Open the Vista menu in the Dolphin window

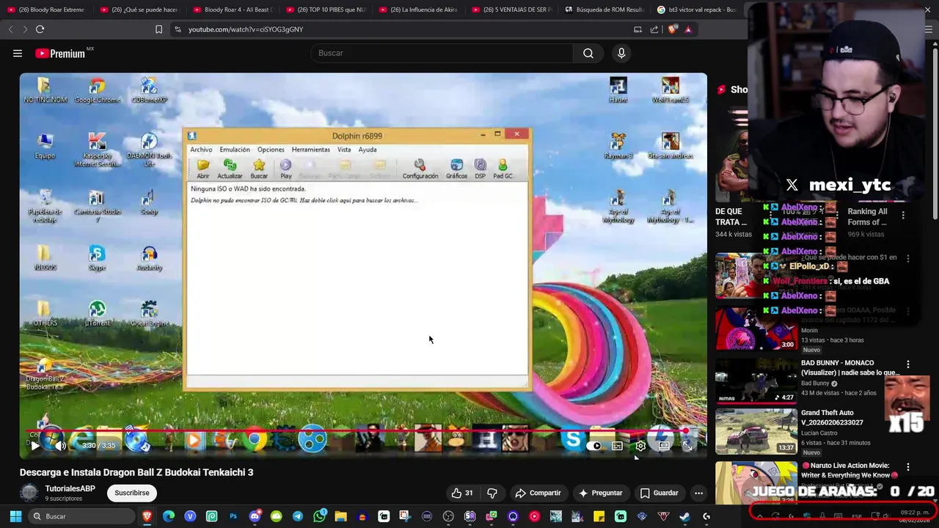[344, 150]
